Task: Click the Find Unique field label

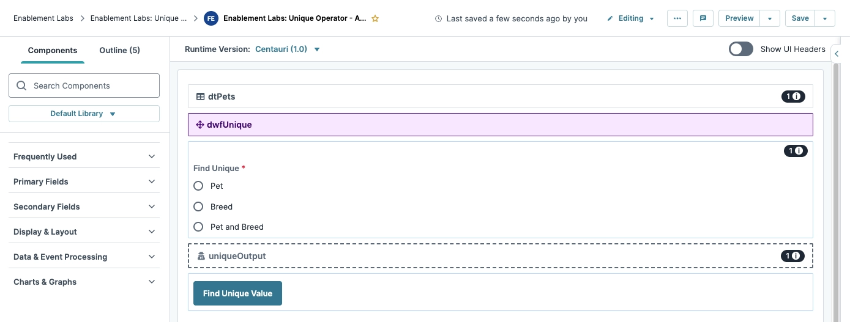Action: pos(216,168)
